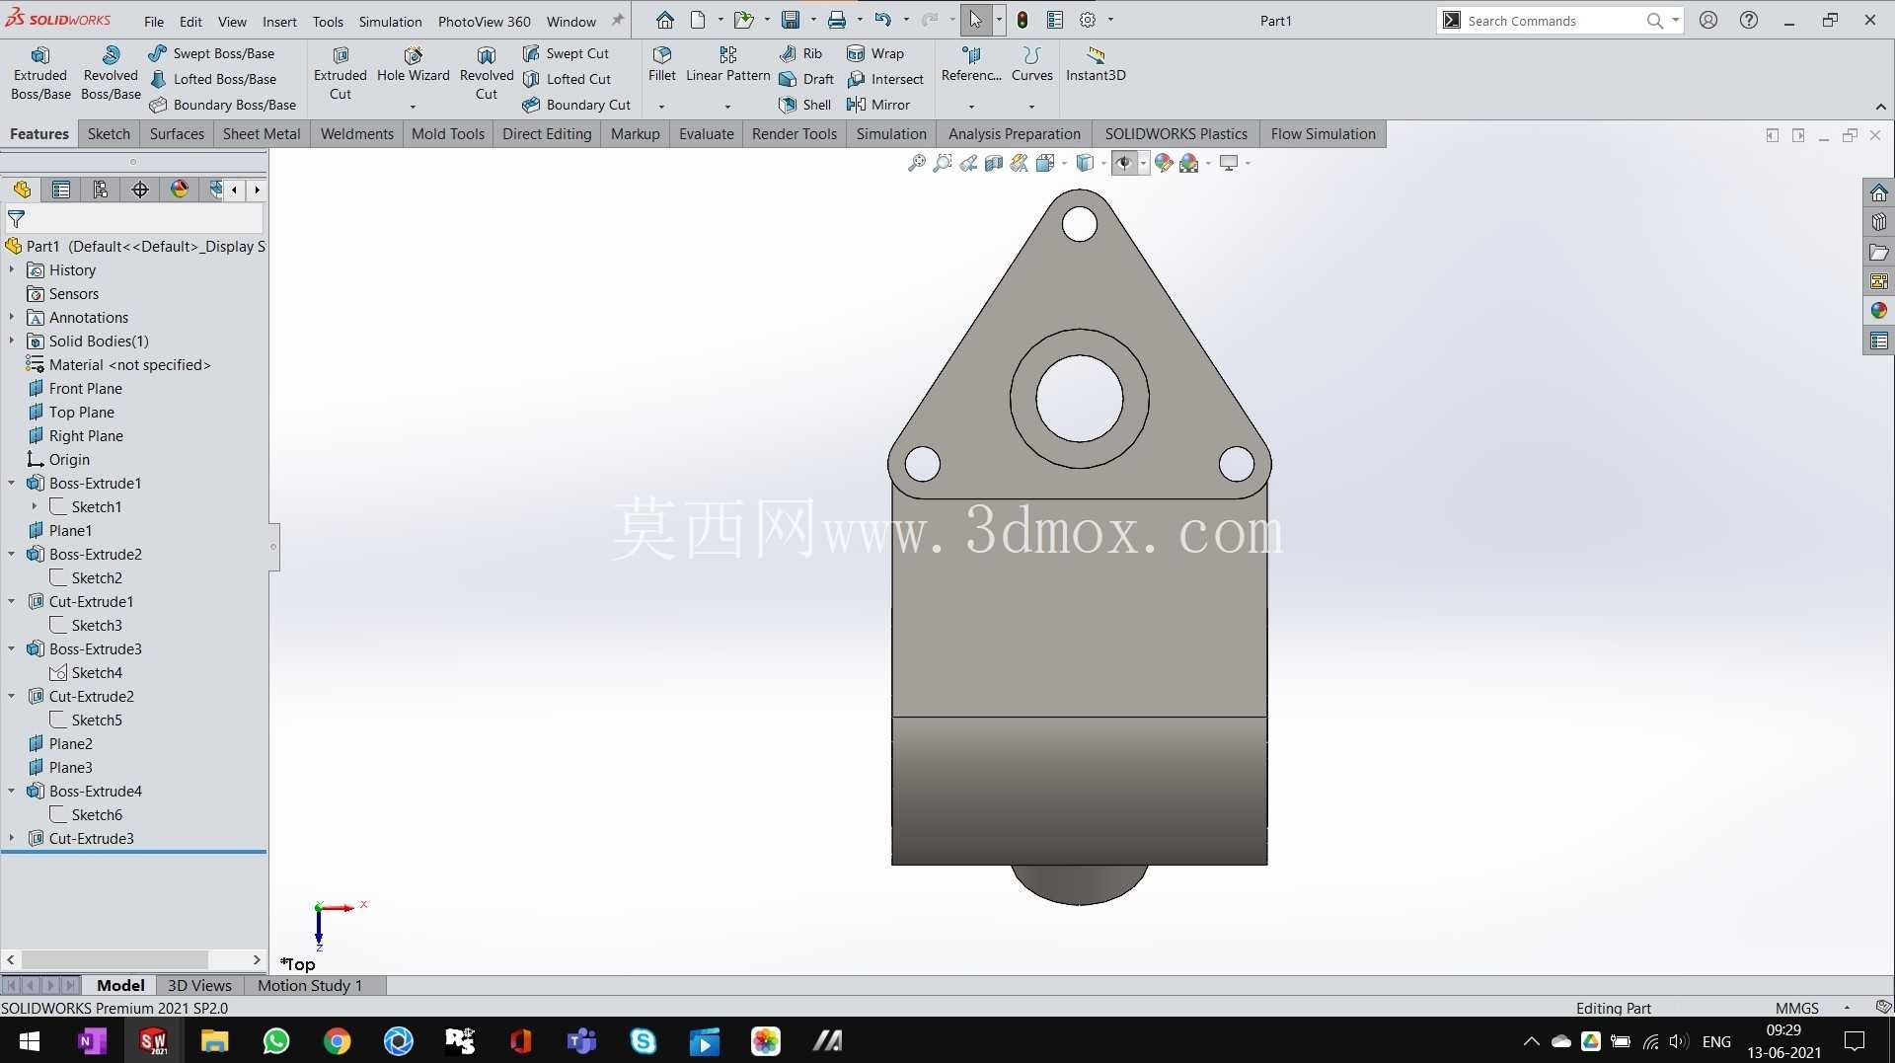Image resolution: width=1895 pixels, height=1063 pixels.
Task: Open the DimXpertManager tab icon
Action: pos(140,190)
